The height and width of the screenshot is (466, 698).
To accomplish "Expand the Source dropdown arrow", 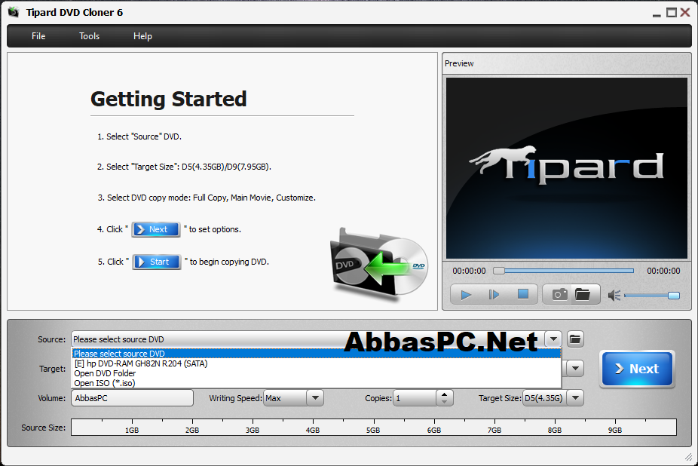I will pyautogui.click(x=553, y=339).
